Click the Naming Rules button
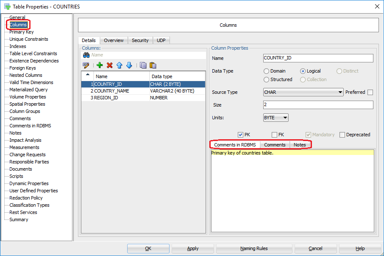384x256 pixels. 254,248
